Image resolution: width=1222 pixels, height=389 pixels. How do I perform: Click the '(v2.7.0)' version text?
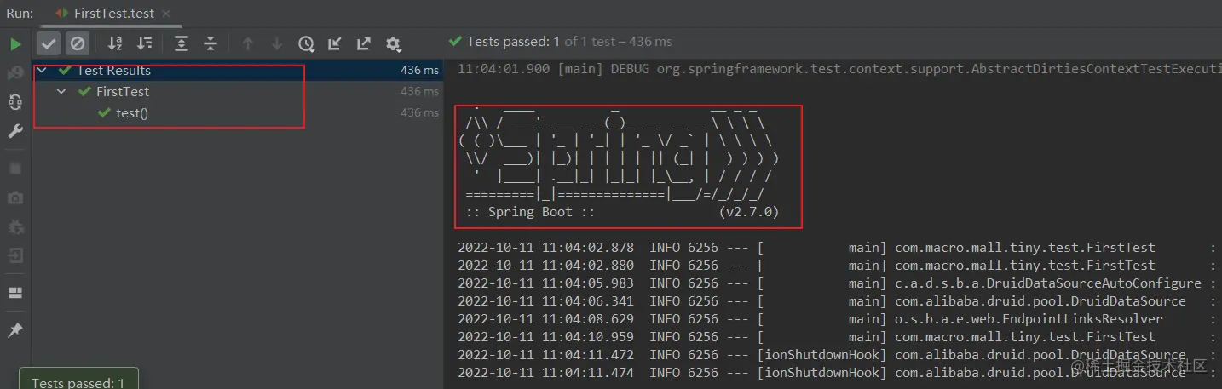(x=748, y=211)
